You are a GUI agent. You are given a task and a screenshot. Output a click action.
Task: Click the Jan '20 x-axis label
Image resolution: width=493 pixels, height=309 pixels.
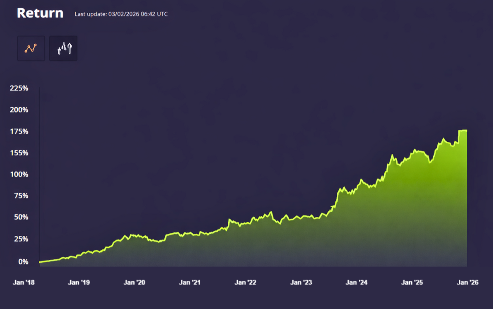[134, 282]
